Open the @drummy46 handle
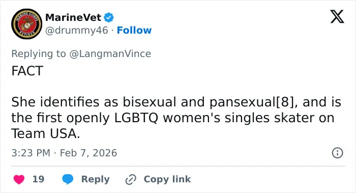The image size is (356, 193). point(77,31)
